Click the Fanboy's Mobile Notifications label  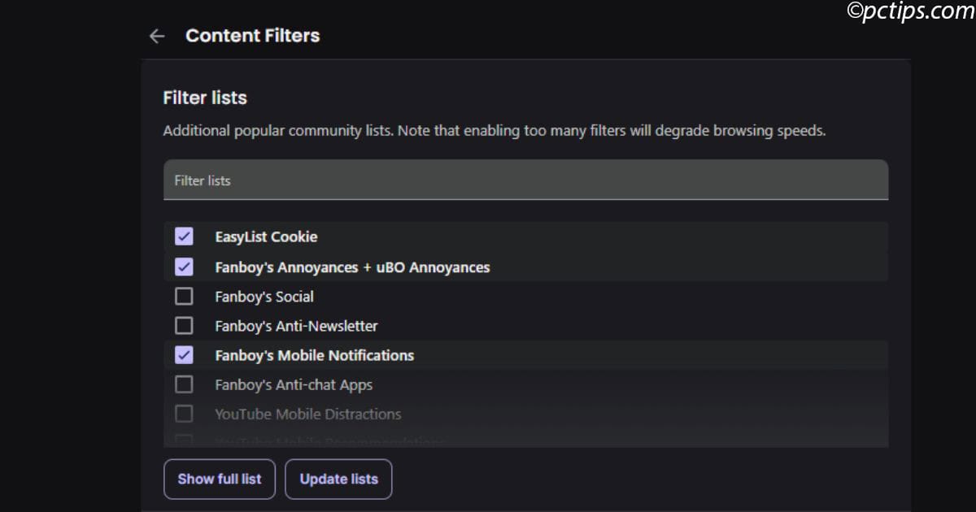click(314, 355)
